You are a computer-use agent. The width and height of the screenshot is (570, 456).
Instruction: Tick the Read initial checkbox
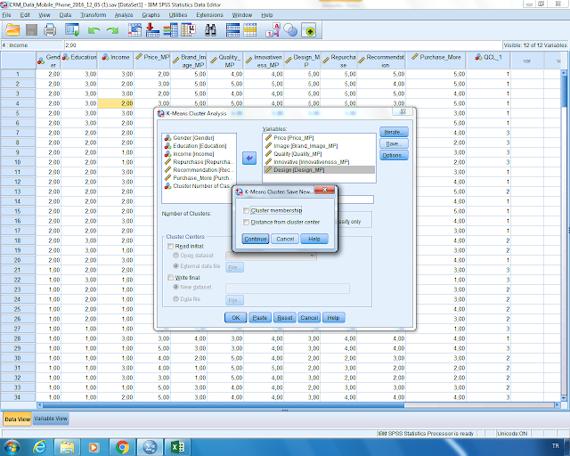coord(170,245)
